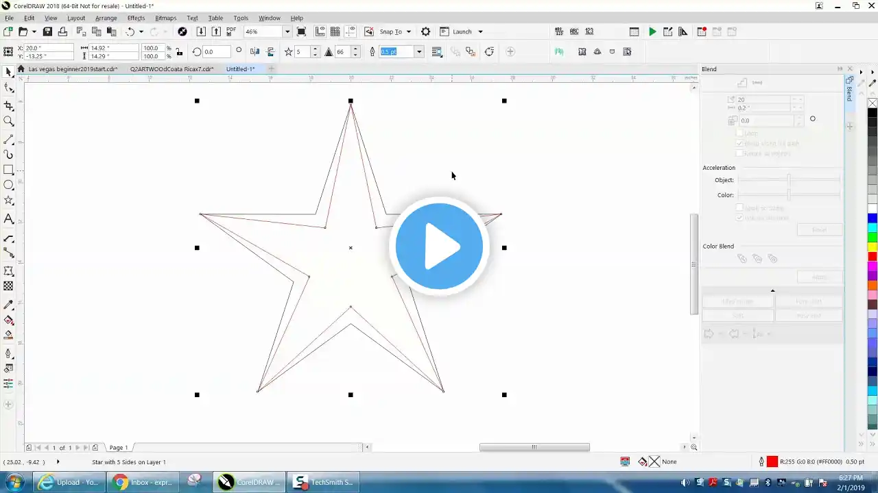Viewport: 878px width, 493px height.
Task: Click the green play macro icon
Action: click(x=652, y=31)
